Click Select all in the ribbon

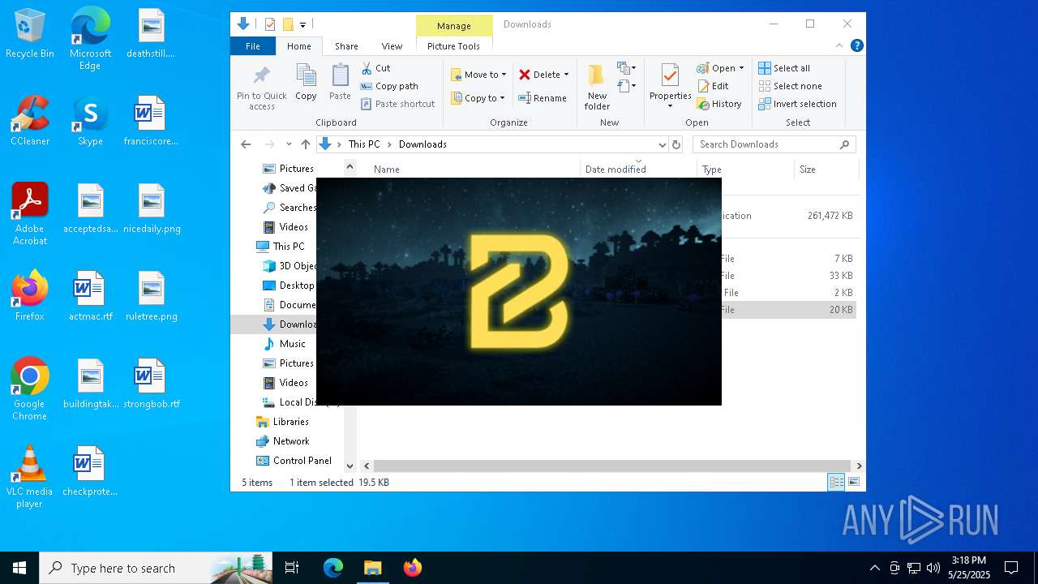point(784,68)
